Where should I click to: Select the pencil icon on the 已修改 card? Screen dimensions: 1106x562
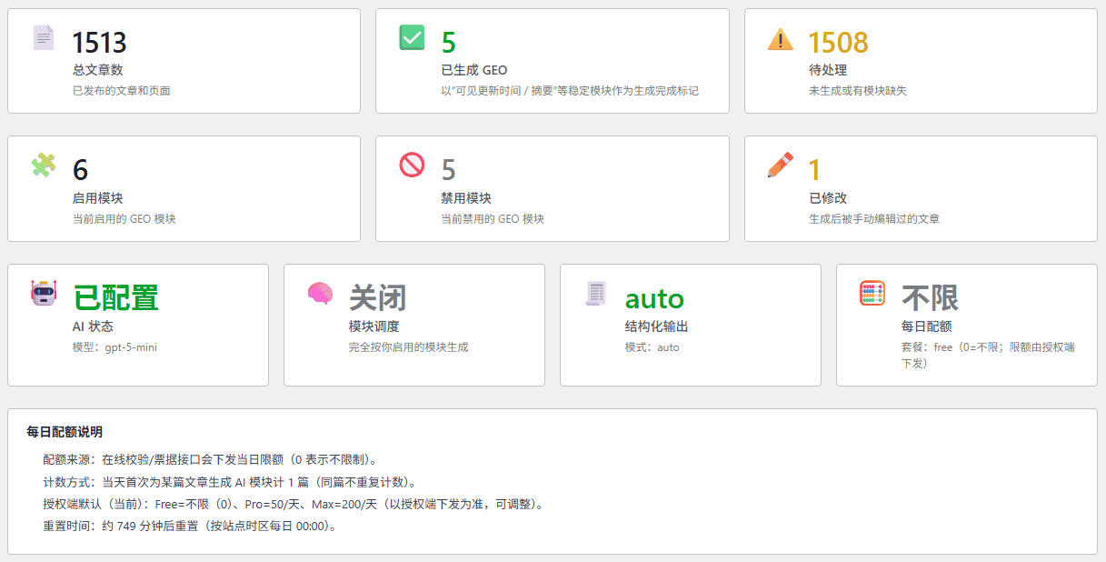point(779,166)
